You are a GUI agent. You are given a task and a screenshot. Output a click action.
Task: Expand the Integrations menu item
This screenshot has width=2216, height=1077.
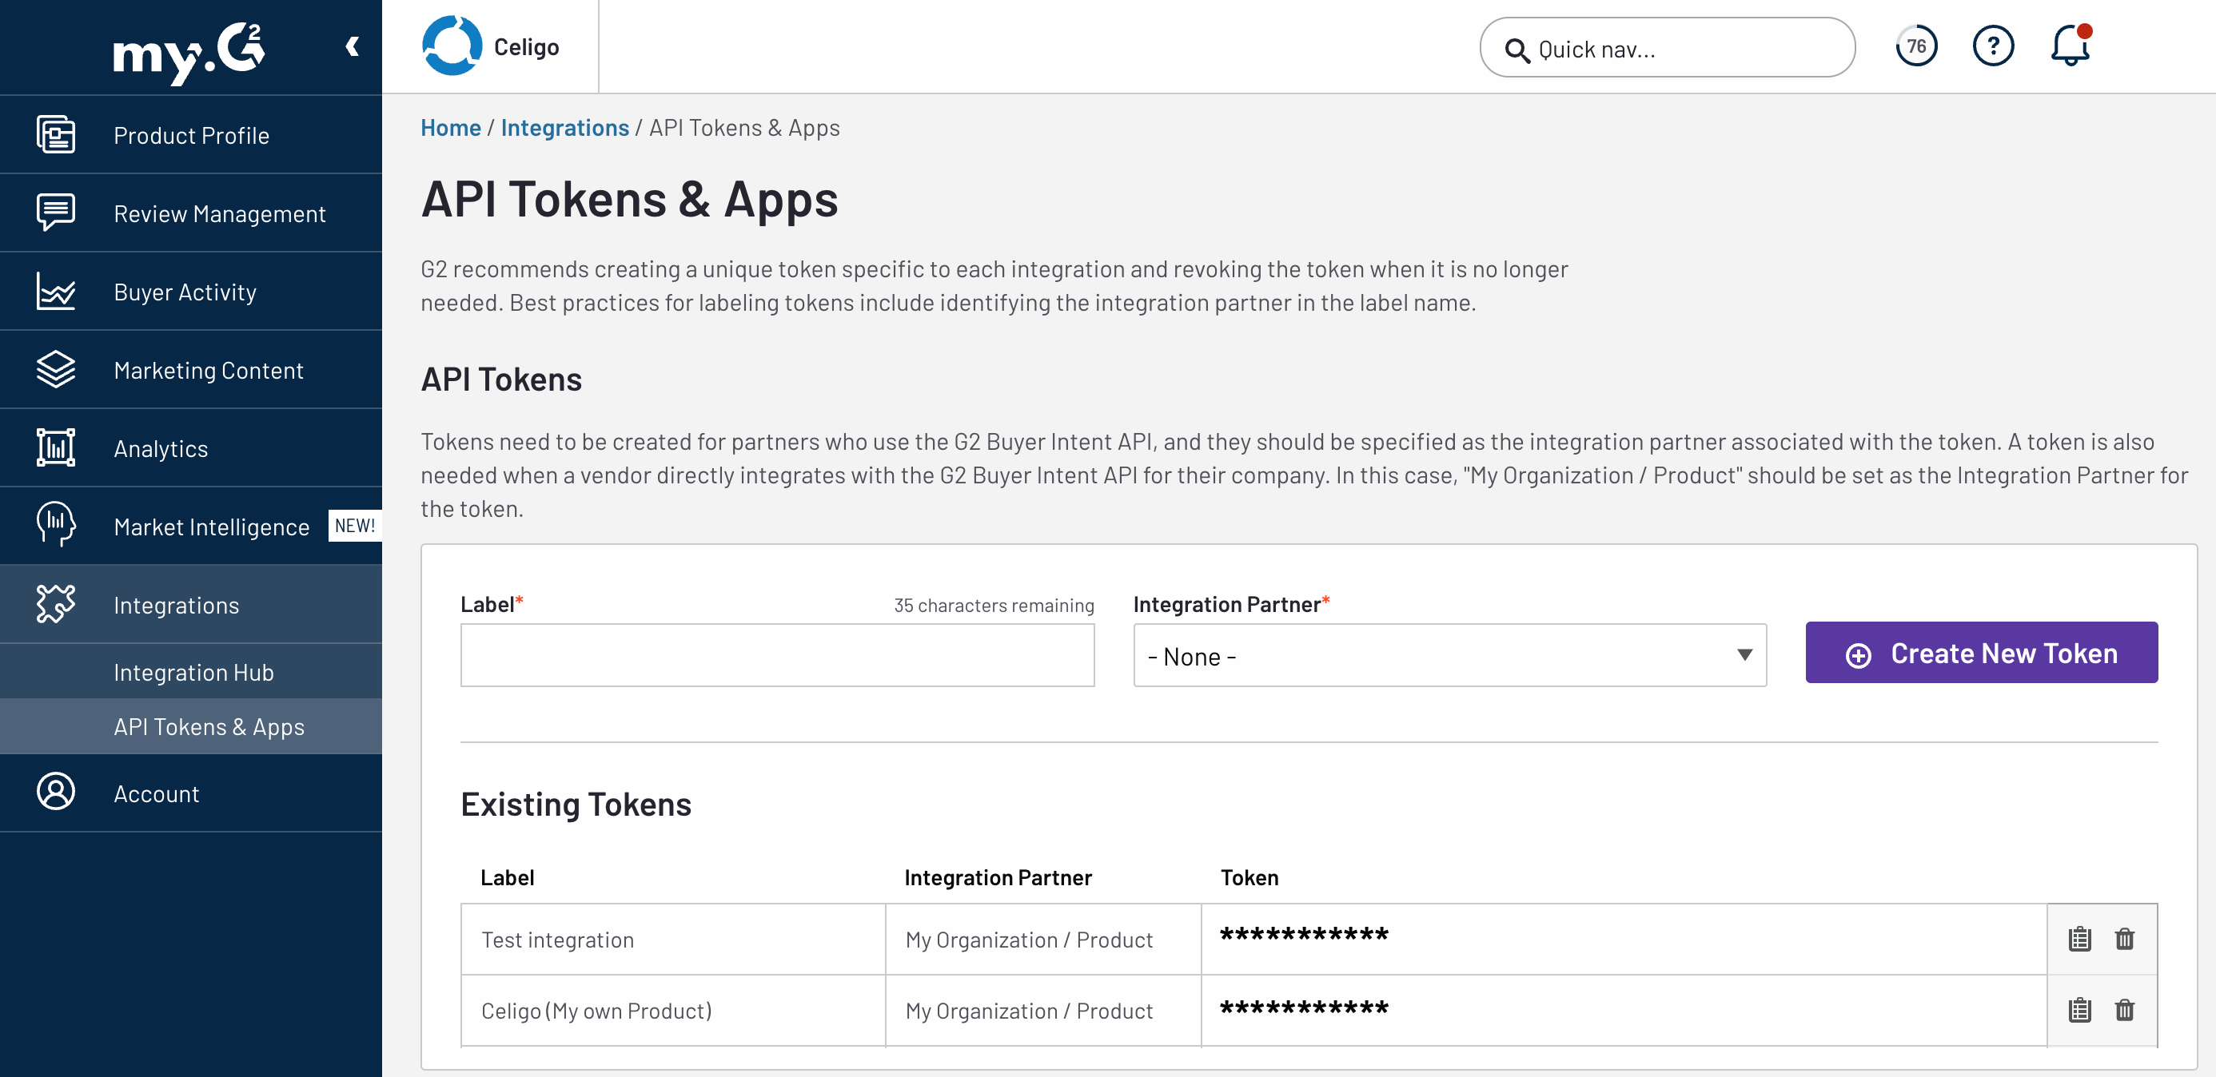point(191,604)
